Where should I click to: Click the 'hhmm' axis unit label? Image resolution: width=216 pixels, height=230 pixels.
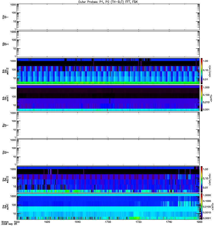(x=5, y=222)
